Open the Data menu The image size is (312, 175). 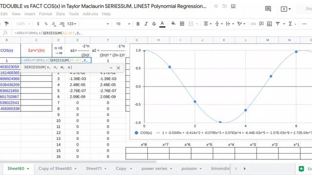pyautogui.click(x=60, y=14)
